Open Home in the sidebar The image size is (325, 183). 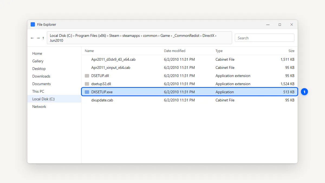[54, 53]
